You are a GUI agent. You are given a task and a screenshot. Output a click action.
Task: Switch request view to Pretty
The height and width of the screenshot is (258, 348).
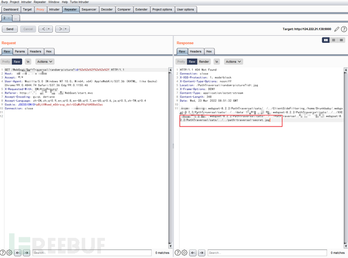click(x=6, y=61)
